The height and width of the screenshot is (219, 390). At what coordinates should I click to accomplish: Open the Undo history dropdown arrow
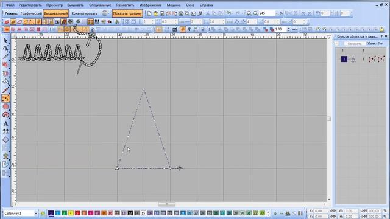click(233, 13)
